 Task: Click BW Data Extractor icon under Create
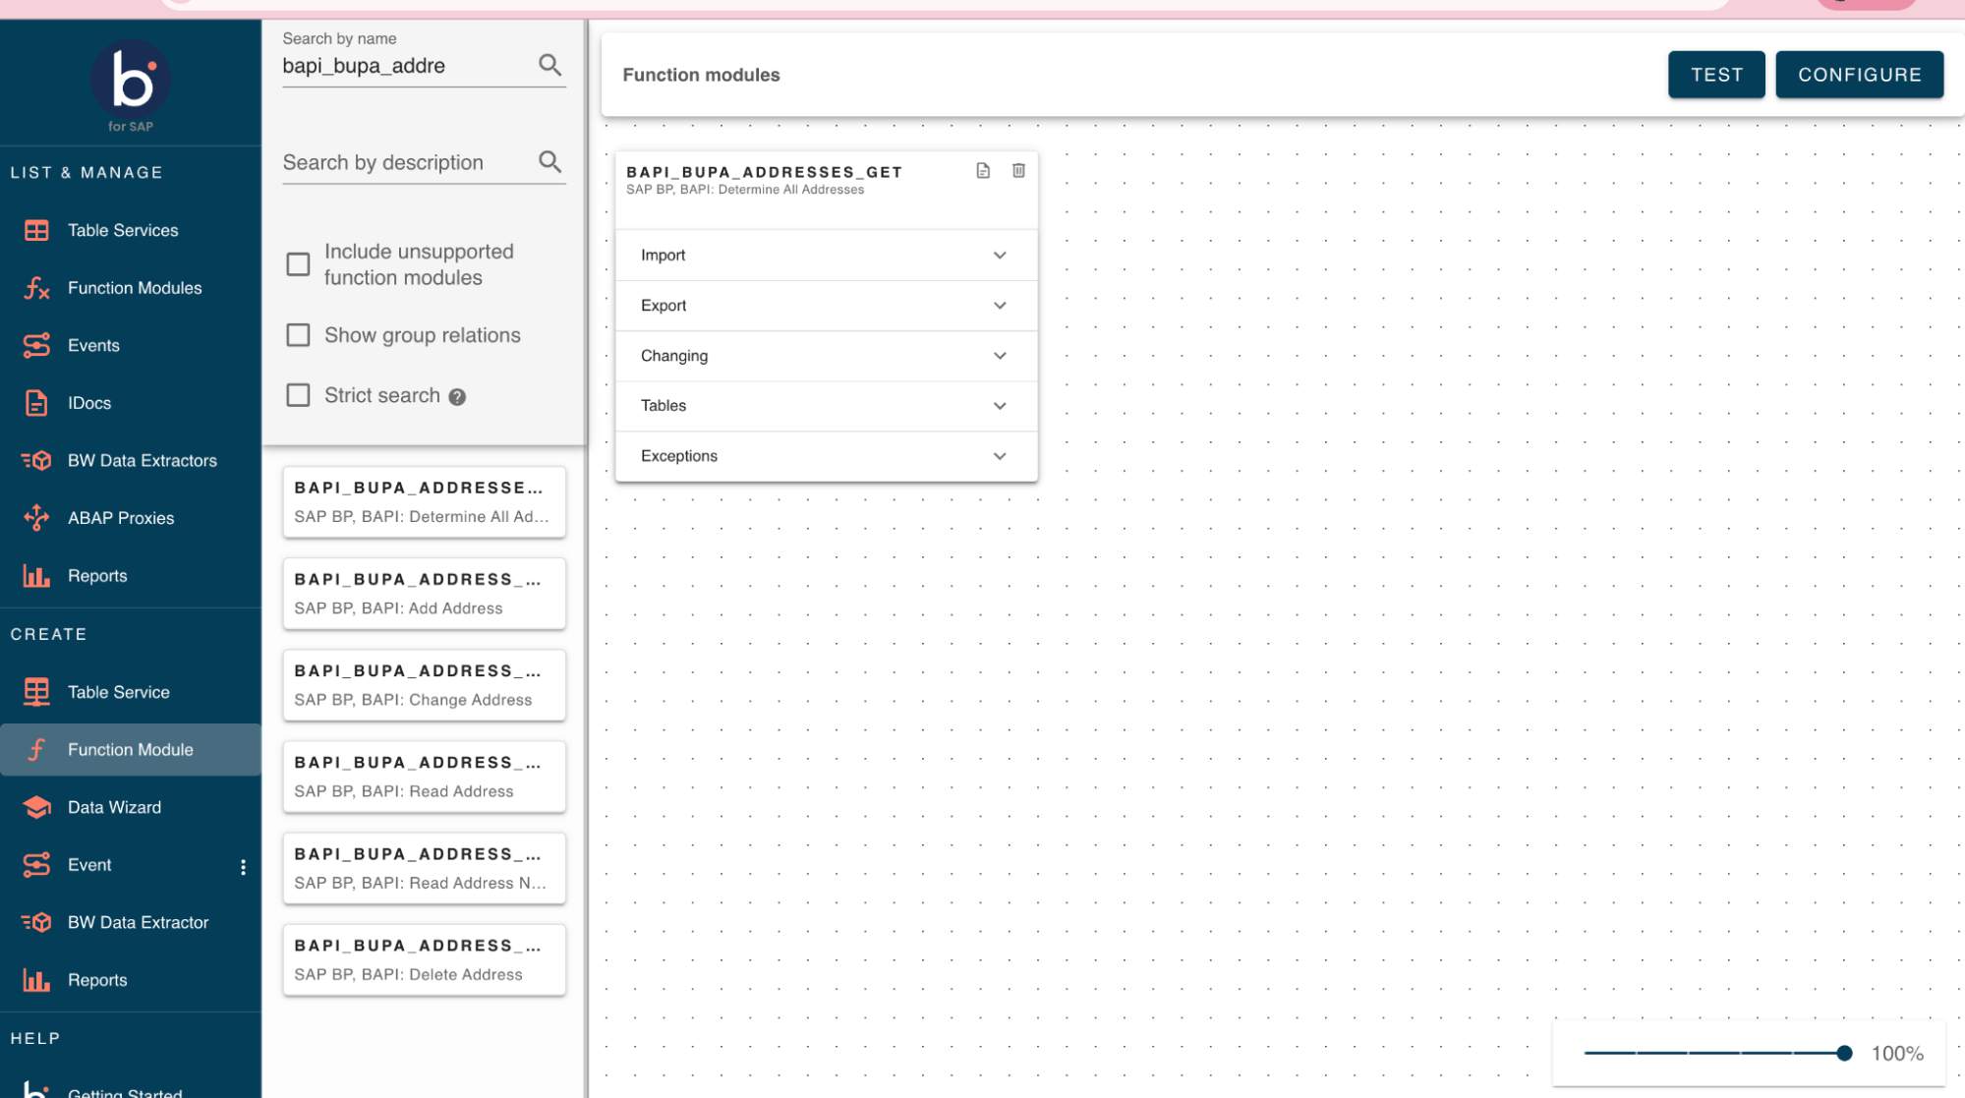tap(36, 922)
